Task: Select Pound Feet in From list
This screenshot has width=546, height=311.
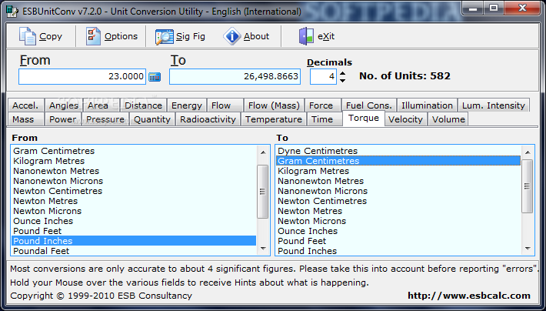Action: tap(134, 231)
